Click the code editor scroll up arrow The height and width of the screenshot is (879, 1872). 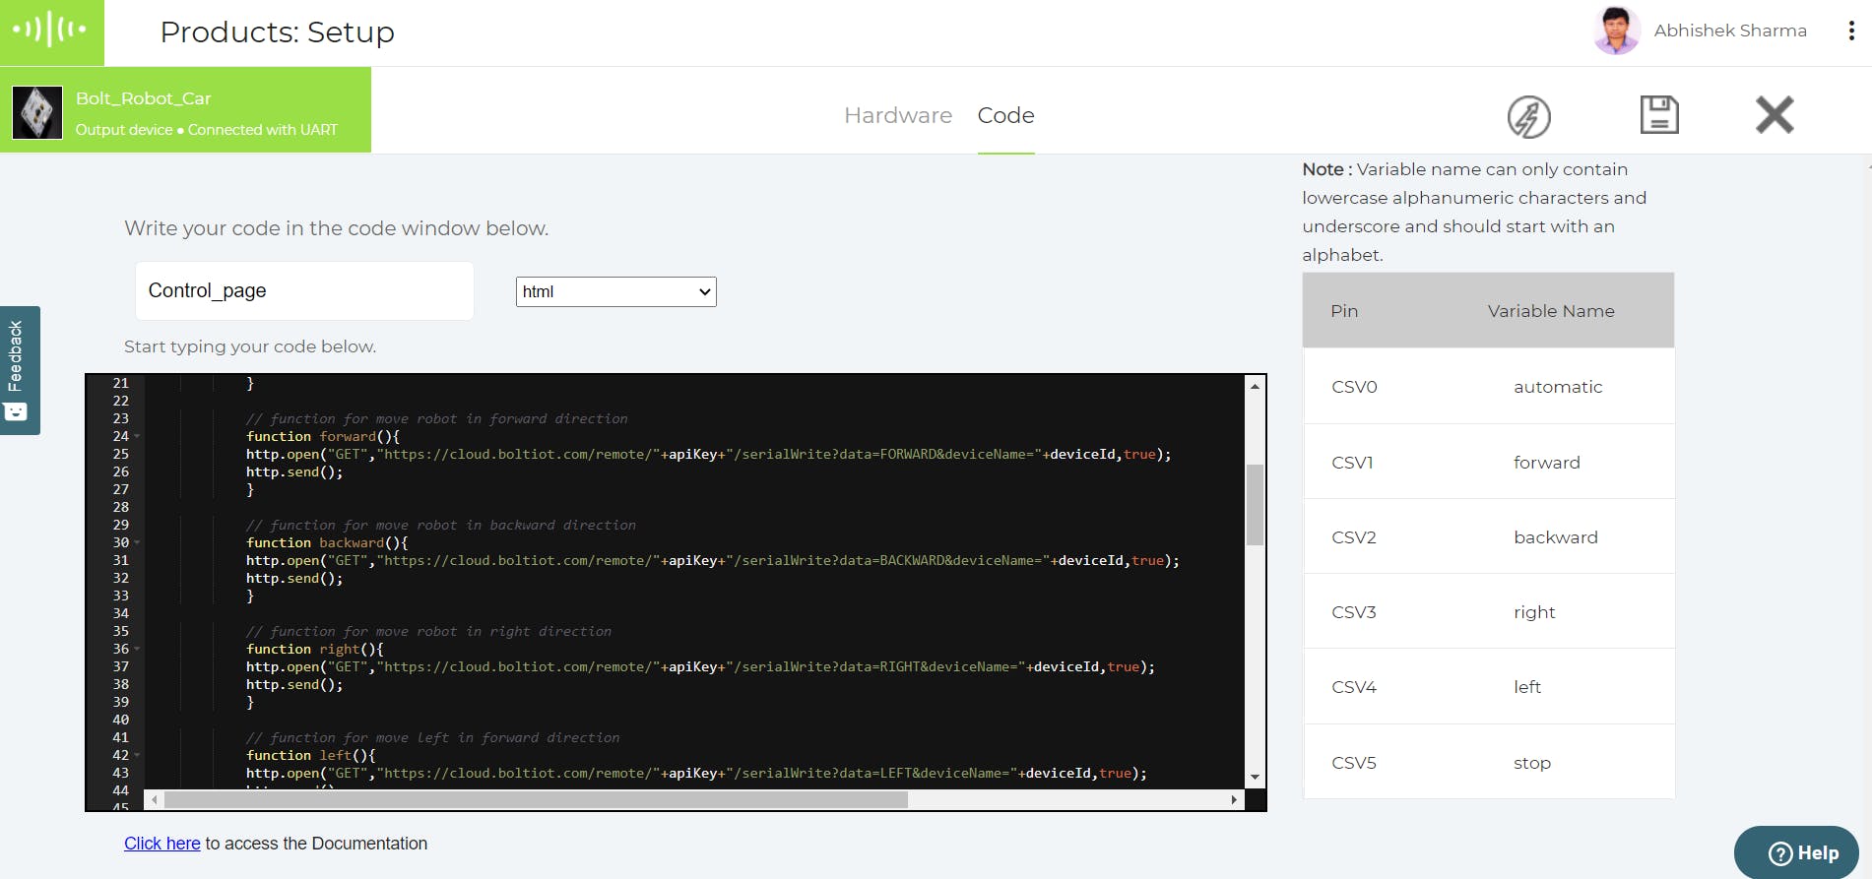point(1255,386)
